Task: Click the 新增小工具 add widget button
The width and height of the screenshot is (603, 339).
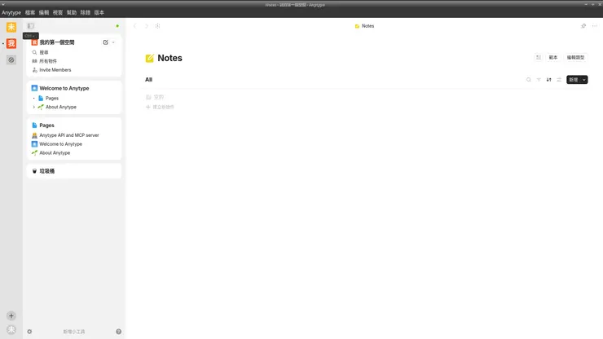Action: [x=74, y=332]
